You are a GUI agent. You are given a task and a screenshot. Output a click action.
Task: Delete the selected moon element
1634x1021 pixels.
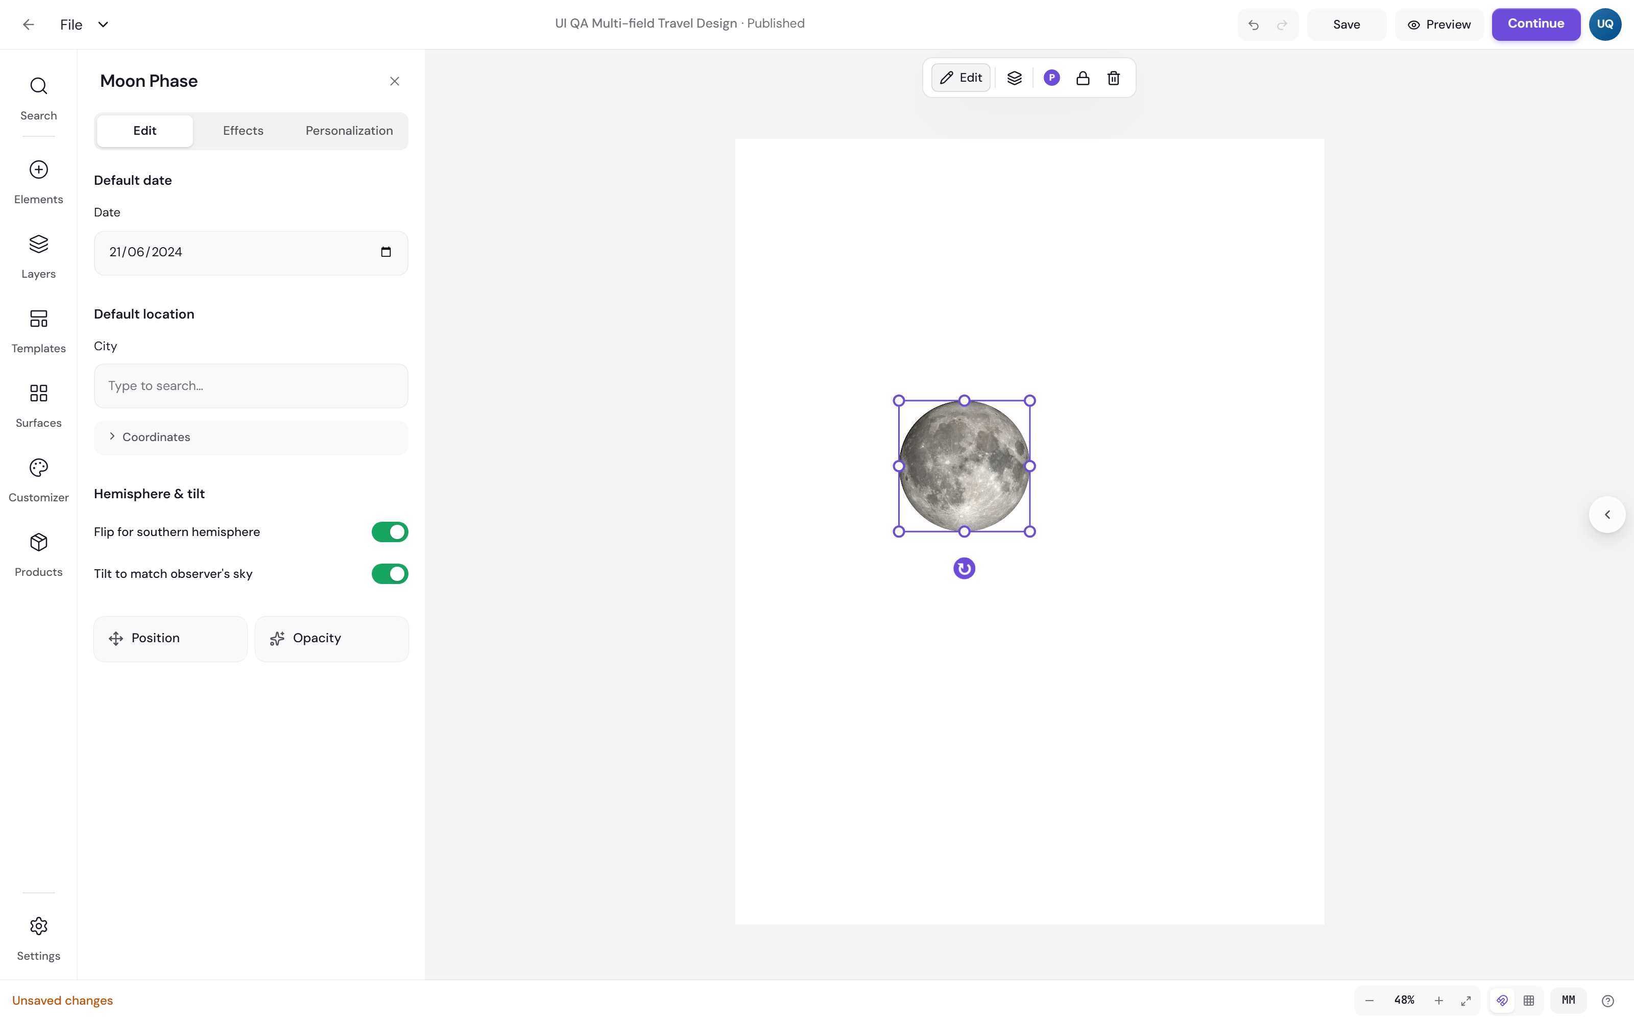1113,78
